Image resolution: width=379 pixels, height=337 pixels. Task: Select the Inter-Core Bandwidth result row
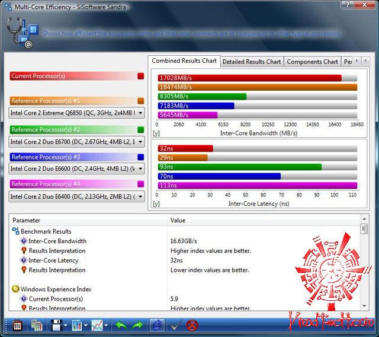[185, 241]
